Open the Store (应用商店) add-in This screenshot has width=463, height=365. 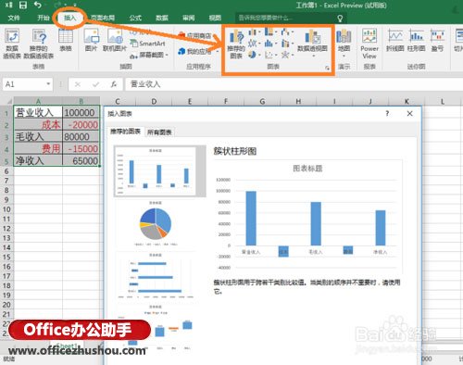pyautogui.click(x=195, y=36)
